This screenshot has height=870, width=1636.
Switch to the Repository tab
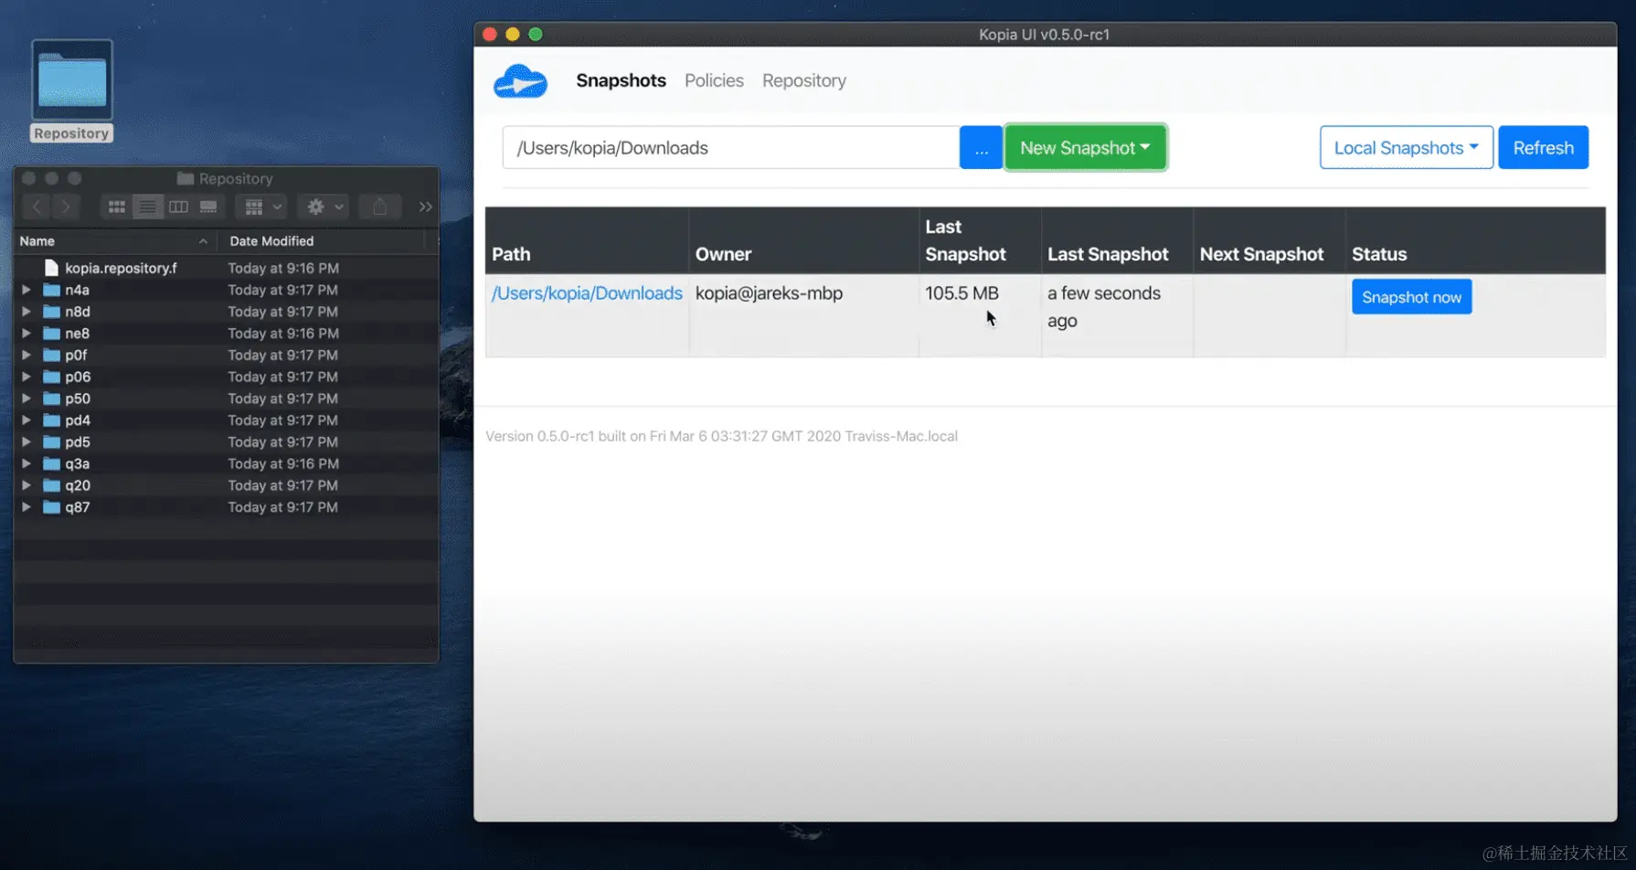(804, 80)
